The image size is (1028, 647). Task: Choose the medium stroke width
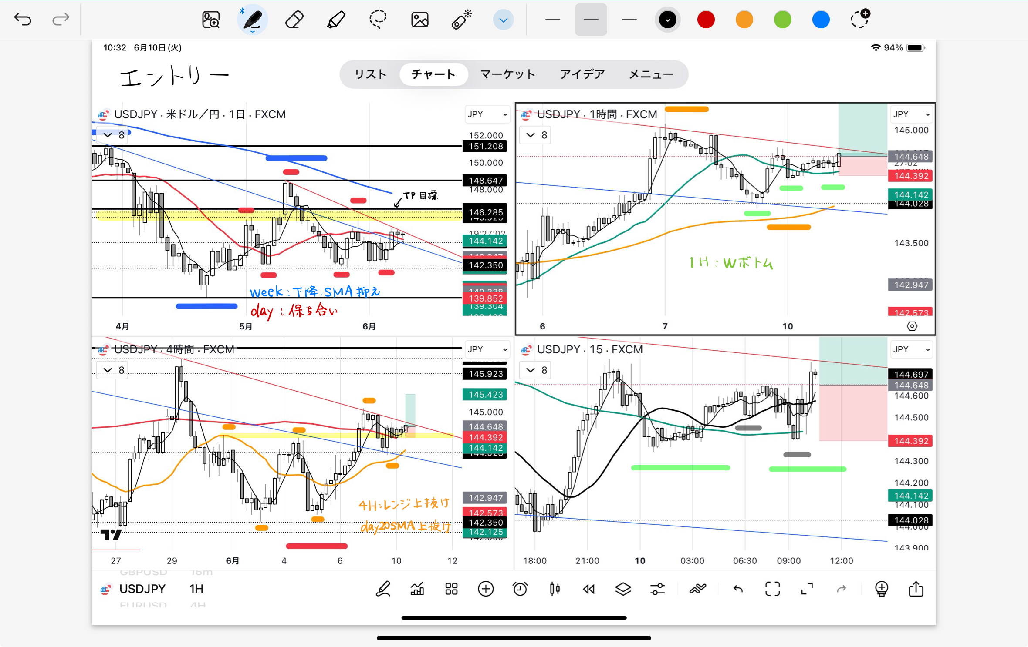point(591,20)
